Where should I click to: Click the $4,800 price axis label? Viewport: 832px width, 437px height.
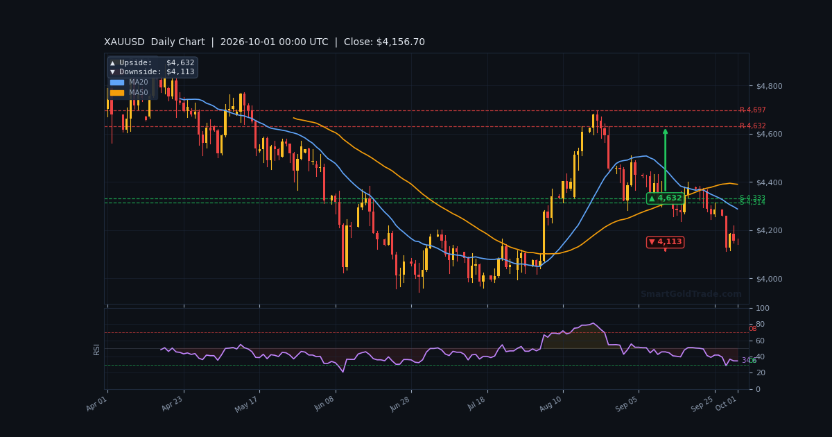769,86
